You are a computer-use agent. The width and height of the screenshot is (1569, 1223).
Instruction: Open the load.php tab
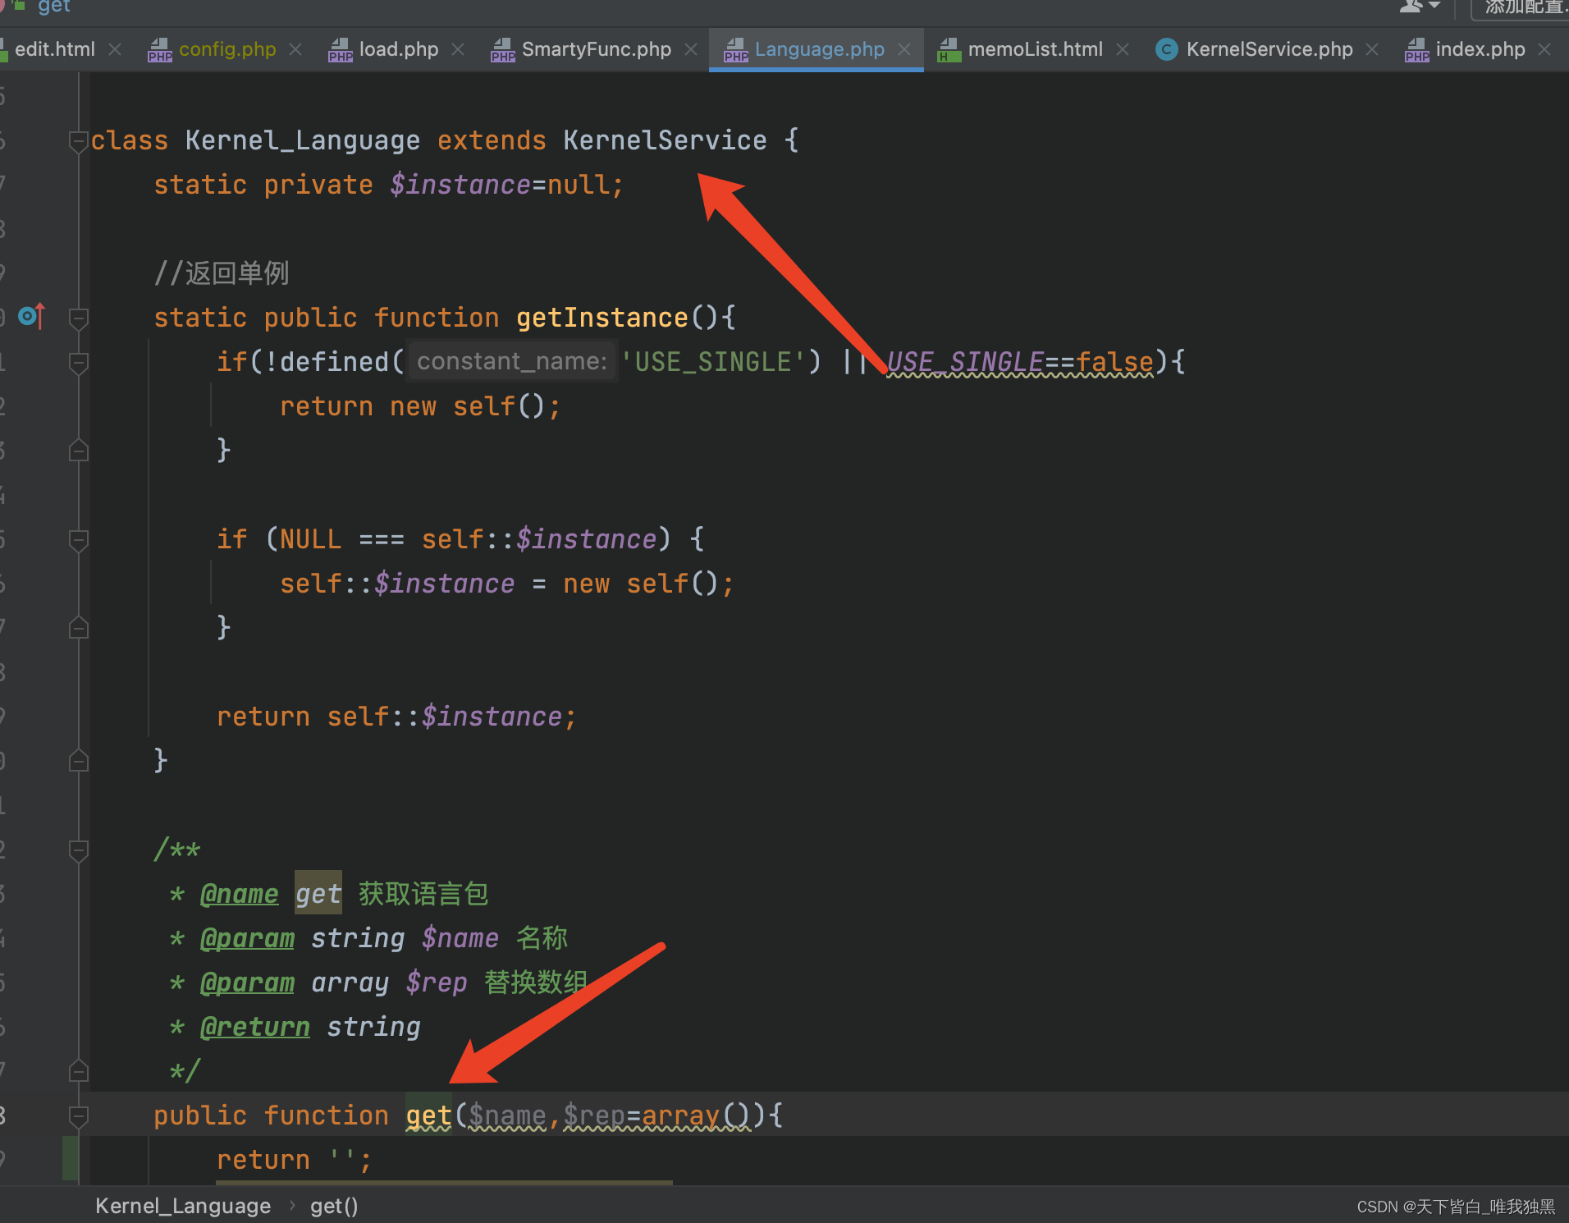click(399, 49)
